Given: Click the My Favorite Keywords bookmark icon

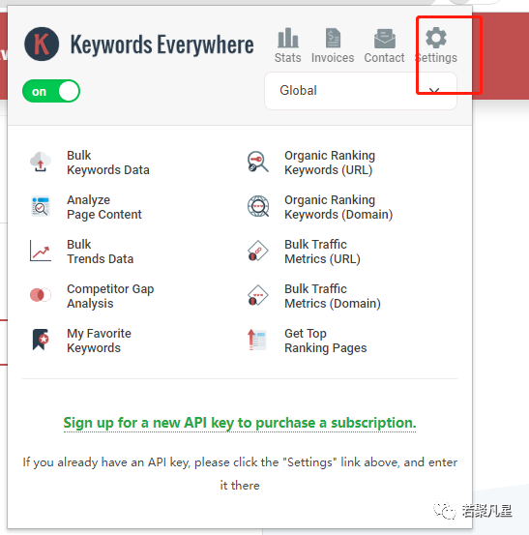Looking at the screenshot, I should 41,340.
